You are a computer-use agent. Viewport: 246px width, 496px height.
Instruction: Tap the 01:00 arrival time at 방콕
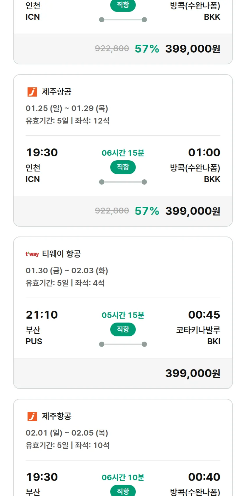point(204,152)
